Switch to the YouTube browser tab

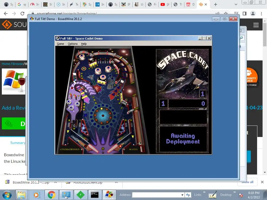pos(165,4)
